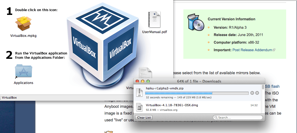
Task: Open the Applications folder shortcut icon
Action: pos(24,72)
